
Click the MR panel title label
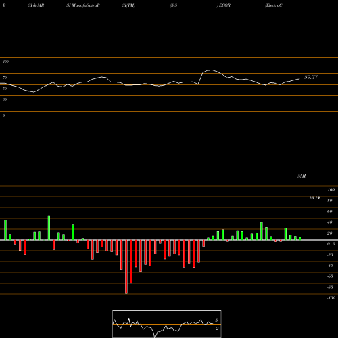(x=301, y=176)
